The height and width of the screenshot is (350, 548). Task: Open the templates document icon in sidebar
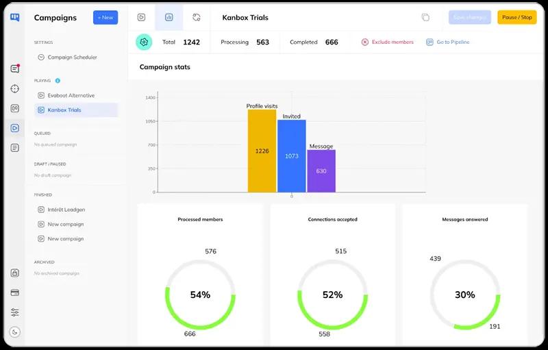click(14, 148)
